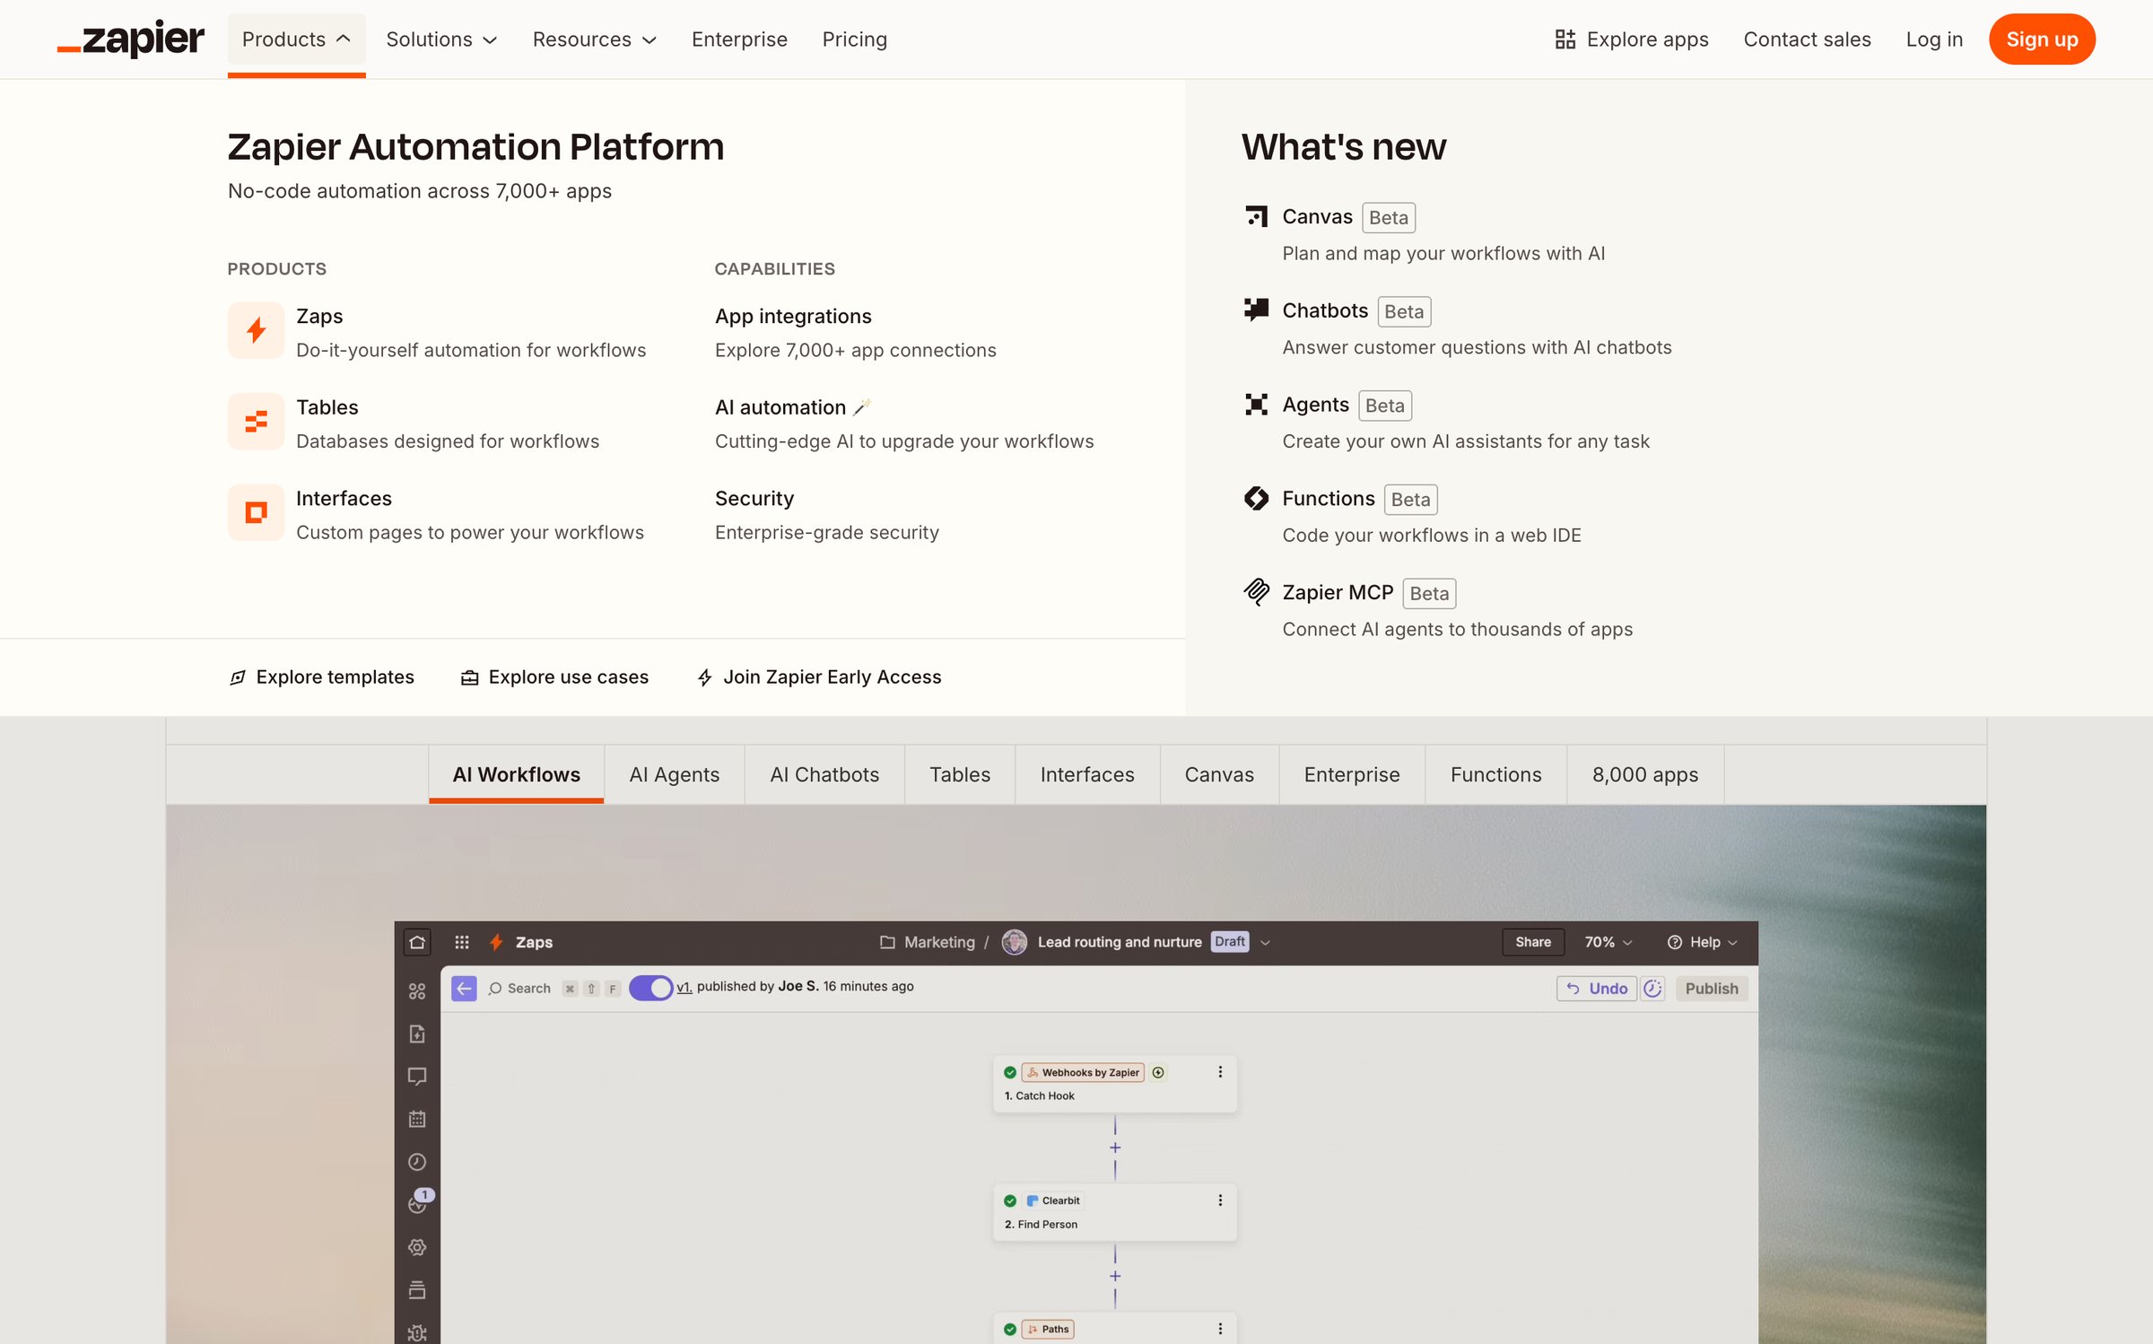
Task: Click the Functions icon under What's new
Action: coord(1256,498)
